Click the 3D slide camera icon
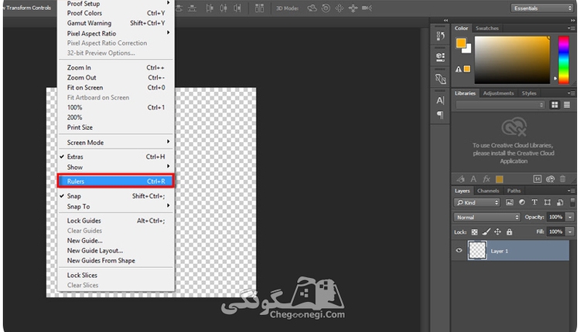 tap(353, 8)
